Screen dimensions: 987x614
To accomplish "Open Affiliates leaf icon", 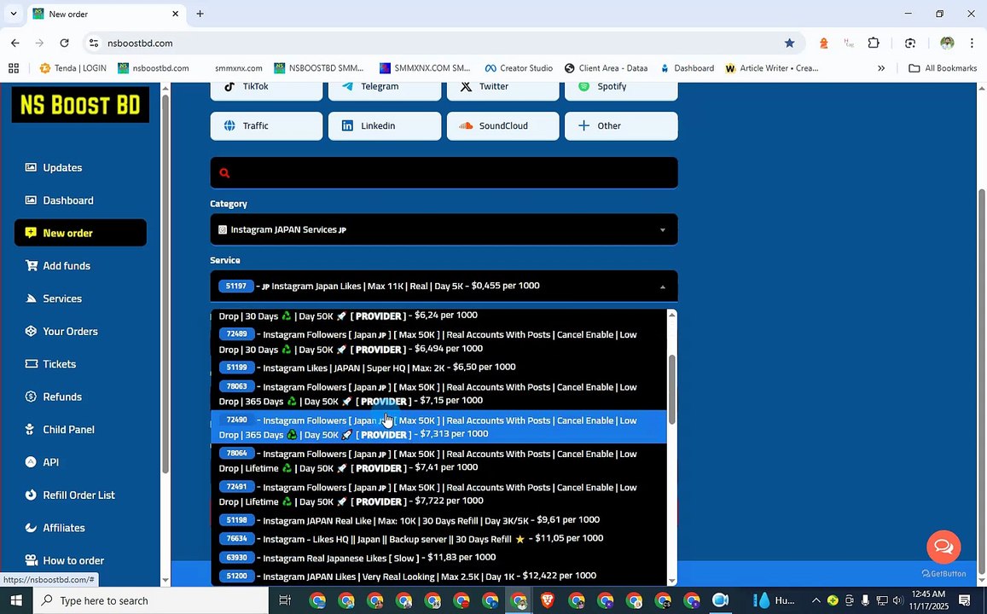I will click(31, 527).
